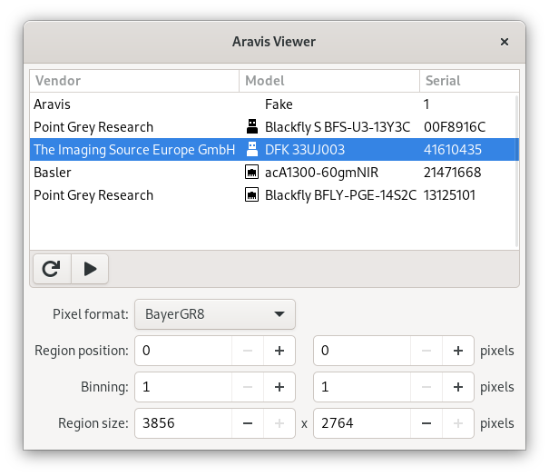Click the Region size width field
This screenshot has width=549, height=476.
pyautogui.click(x=181, y=423)
